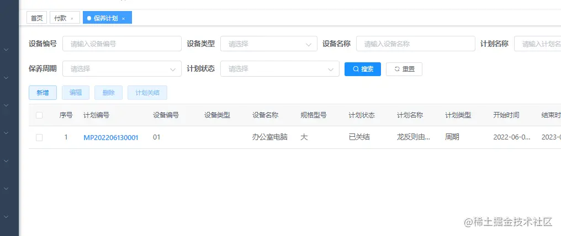
Task: Click the 计划编号 column header
Action: tap(96, 115)
